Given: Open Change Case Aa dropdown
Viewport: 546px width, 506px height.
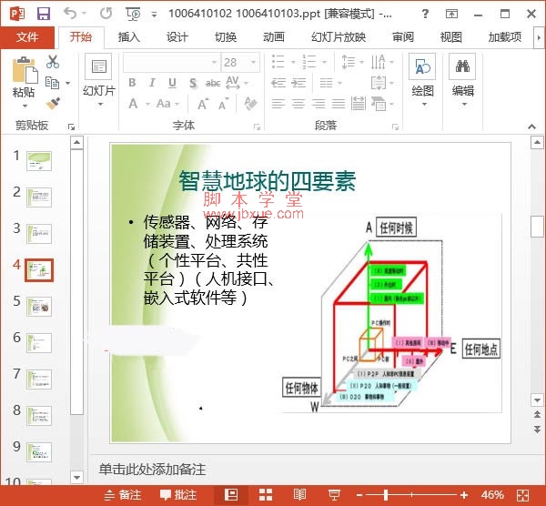Looking at the screenshot, I should tap(167, 104).
